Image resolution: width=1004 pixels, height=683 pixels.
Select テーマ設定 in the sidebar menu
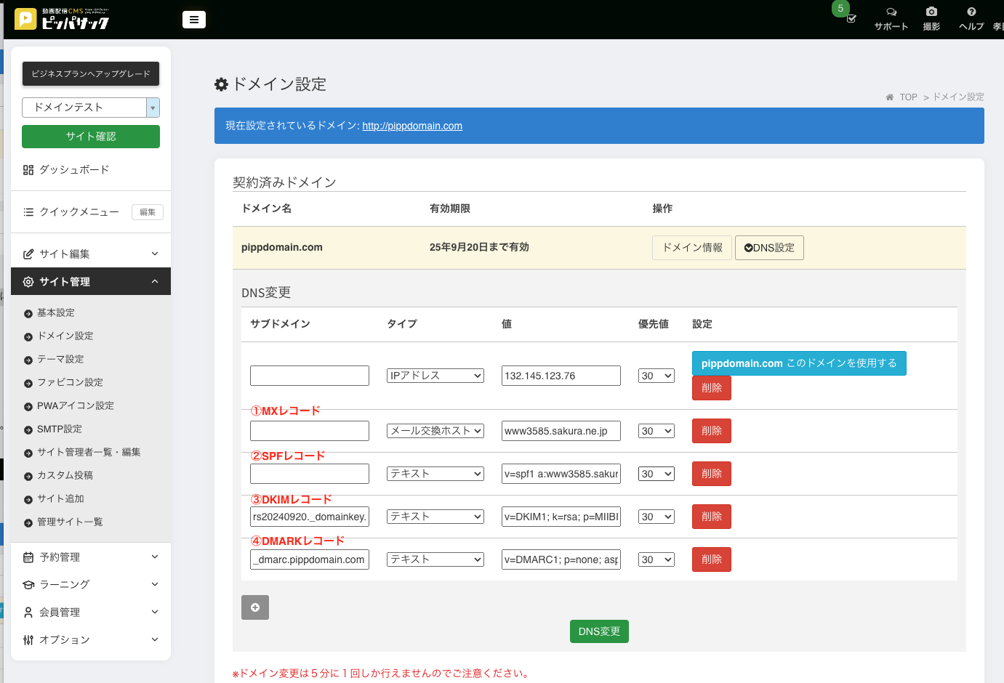click(60, 360)
